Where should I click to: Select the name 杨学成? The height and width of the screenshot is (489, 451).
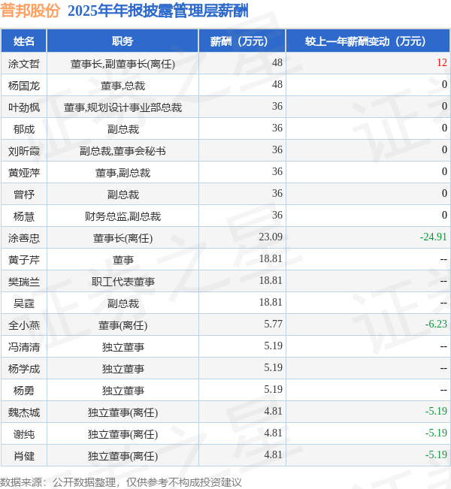(x=24, y=369)
